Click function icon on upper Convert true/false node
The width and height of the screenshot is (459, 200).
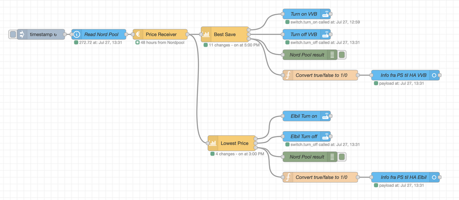[x=288, y=75]
